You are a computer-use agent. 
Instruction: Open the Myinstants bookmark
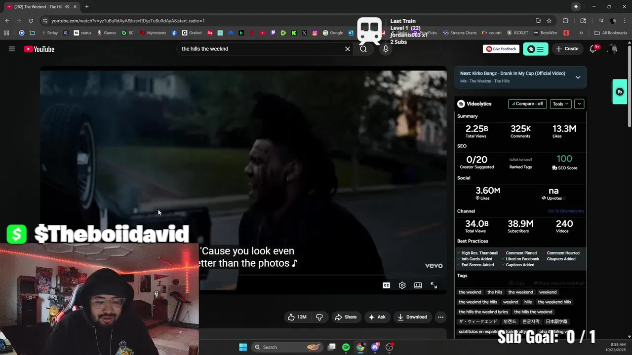pos(153,33)
